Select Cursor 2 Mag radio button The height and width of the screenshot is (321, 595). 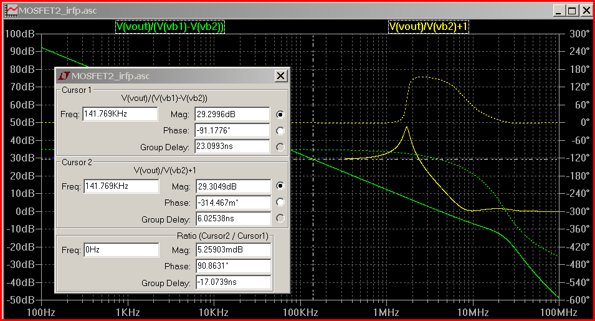pyautogui.click(x=280, y=186)
